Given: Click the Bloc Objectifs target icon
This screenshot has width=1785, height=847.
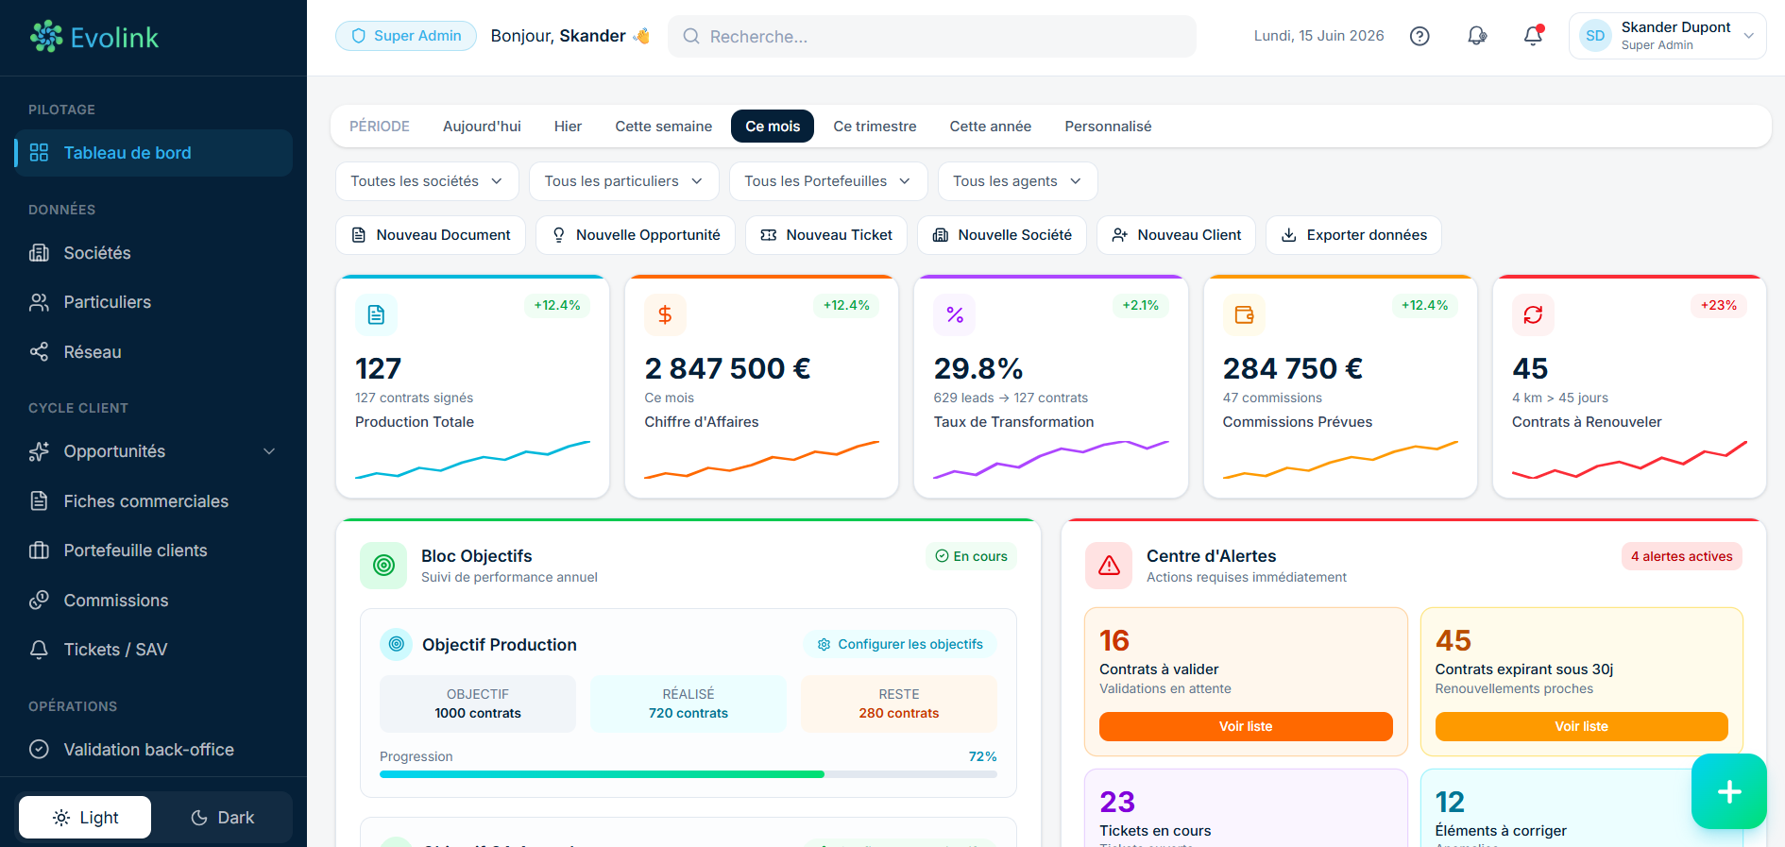Looking at the screenshot, I should click(383, 565).
